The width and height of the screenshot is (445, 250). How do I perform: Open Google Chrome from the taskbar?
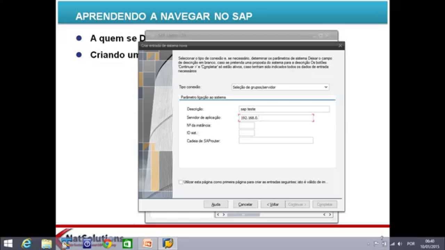pos(107,243)
